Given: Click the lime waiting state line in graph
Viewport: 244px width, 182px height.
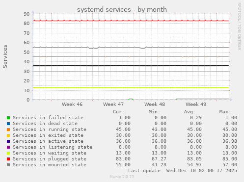Looking at the screenshot, I should (131, 87).
